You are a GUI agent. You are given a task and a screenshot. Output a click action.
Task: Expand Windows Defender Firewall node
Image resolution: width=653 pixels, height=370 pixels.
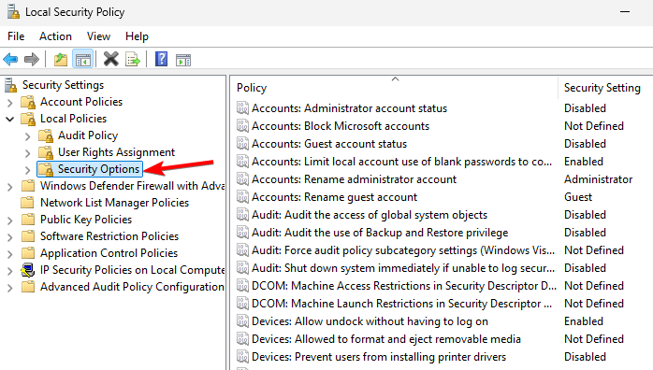click(x=10, y=187)
